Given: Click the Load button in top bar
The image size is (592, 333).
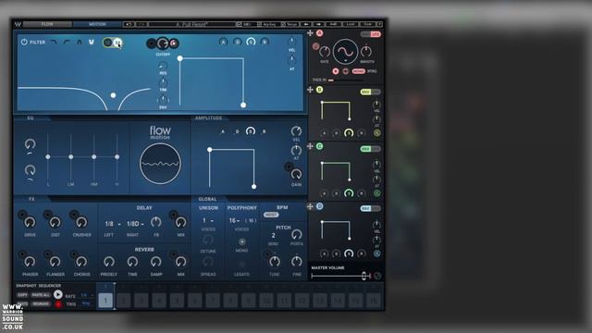Looking at the screenshot, I should [351, 24].
